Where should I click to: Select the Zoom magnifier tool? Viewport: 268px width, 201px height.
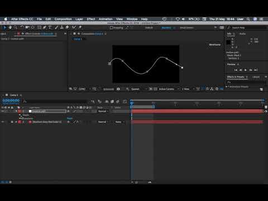pyautogui.click(x=16, y=27)
